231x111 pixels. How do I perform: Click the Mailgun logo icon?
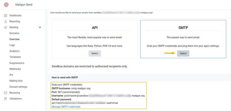click(x=6, y=5)
